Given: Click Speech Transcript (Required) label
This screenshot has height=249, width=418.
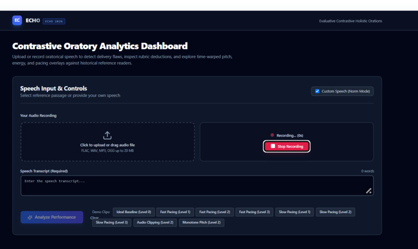Looking at the screenshot, I should [x=44, y=171].
